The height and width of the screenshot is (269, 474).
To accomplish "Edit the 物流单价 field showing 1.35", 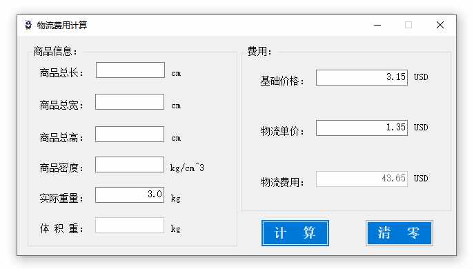I will coord(362,128).
